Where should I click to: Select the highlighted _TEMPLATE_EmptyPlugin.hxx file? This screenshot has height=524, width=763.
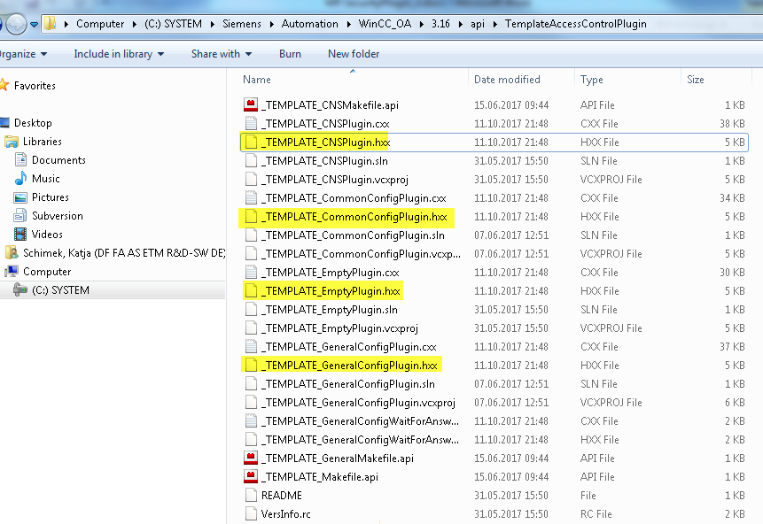coord(331,291)
